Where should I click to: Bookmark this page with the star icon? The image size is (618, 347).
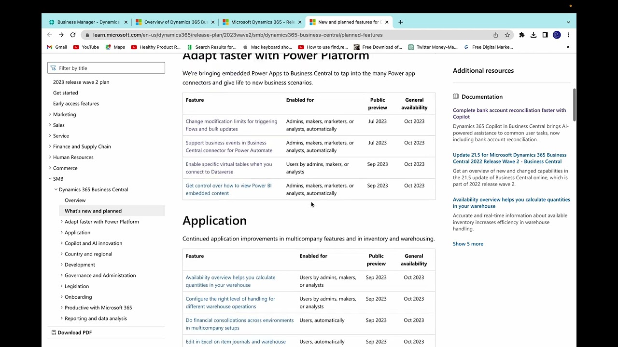coord(507,35)
